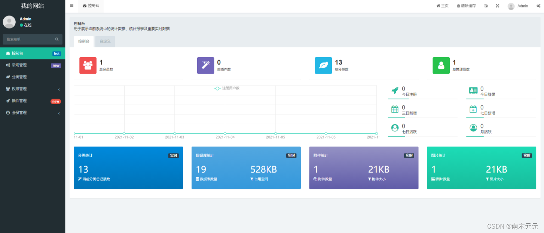The width and height of the screenshot is (544, 233).
Task: Click the sidebar Admin avatar picture
Action: point(9,22)
